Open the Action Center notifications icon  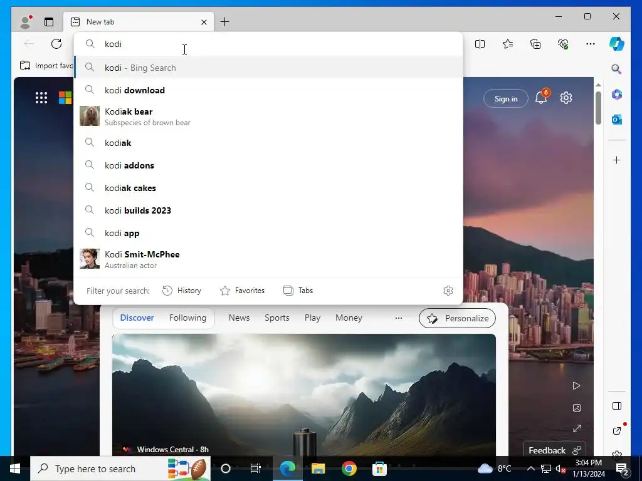(x=623, y=469)
